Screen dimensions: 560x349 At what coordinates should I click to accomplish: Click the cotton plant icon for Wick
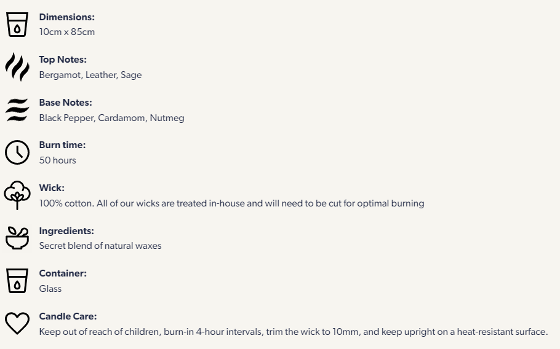click(17, 195)
